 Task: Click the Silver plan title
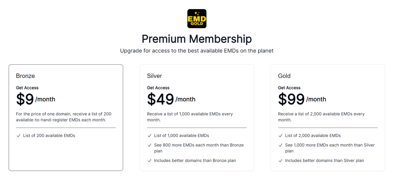tap(155, 76)
